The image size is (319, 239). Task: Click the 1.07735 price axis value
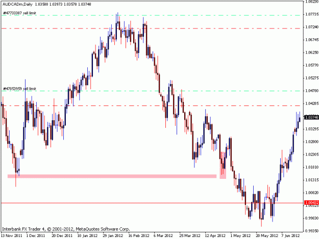(x=312, y=14)
